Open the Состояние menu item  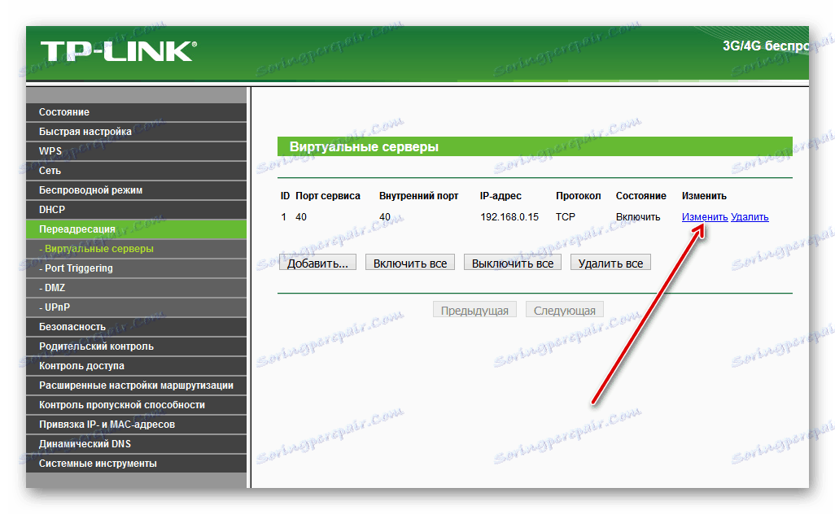click(137, 112)
